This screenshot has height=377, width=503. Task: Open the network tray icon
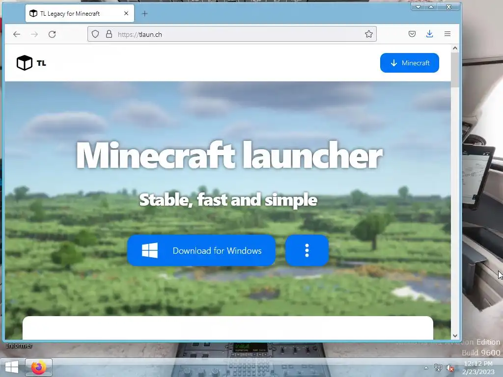438,368
